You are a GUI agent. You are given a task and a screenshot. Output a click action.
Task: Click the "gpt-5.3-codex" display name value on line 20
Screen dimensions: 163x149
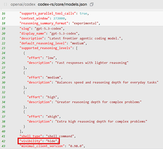point(64,33)
